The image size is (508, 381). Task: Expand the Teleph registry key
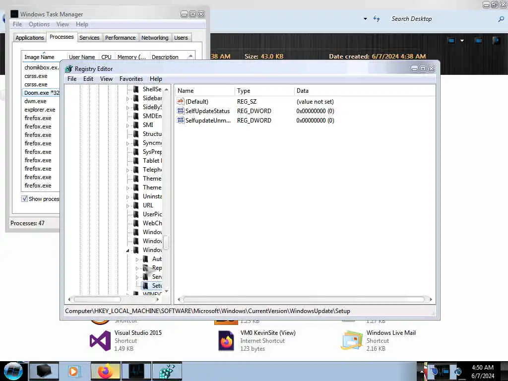127,170
